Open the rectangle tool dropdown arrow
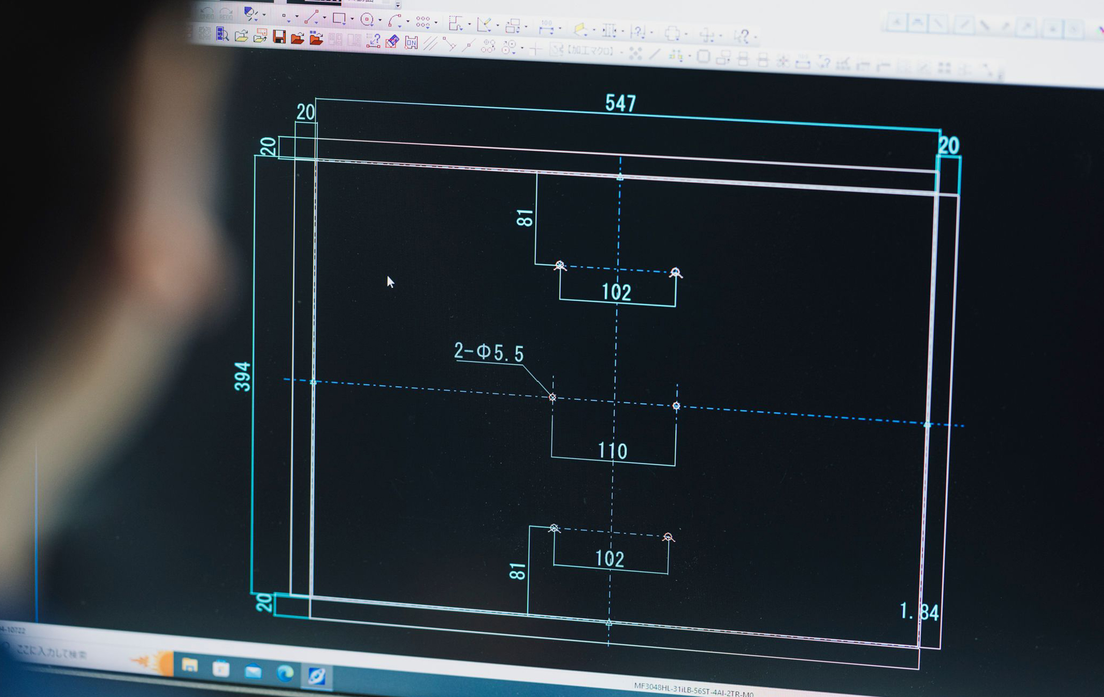The width and height of the screenshot is (1104, 697). pyautogui.click(x=352, y=20)
